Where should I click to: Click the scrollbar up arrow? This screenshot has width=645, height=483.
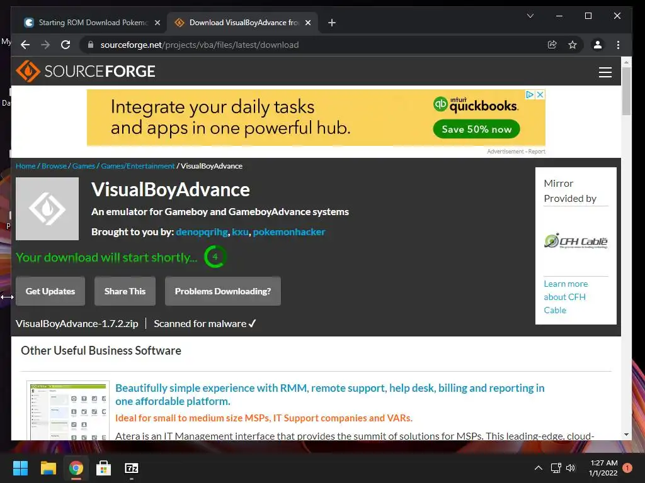[x=626, y=62]
